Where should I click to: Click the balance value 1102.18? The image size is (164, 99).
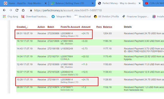click(107, 87)
